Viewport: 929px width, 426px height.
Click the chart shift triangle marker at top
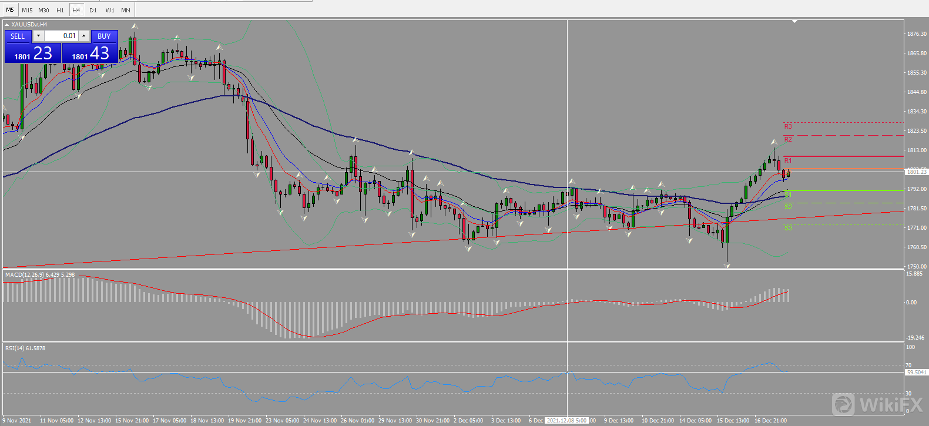794,21
